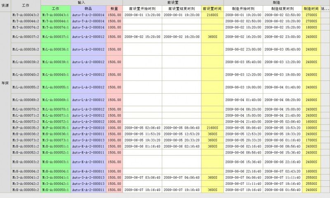Click manufacturing end 2009-06-08 01:56:40

tap(283, 190)
